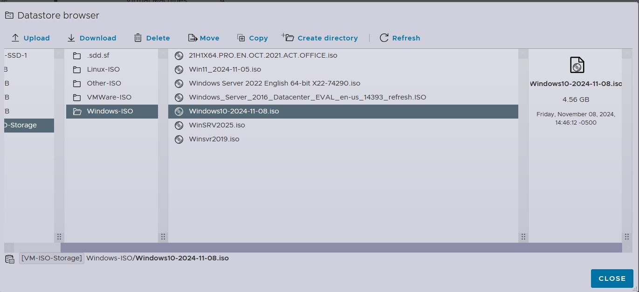
Task: Click the Download arrow icon
Action: pos(71,38)
